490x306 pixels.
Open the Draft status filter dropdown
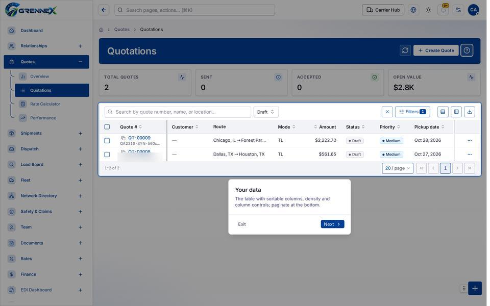click(x=265, y=112)
